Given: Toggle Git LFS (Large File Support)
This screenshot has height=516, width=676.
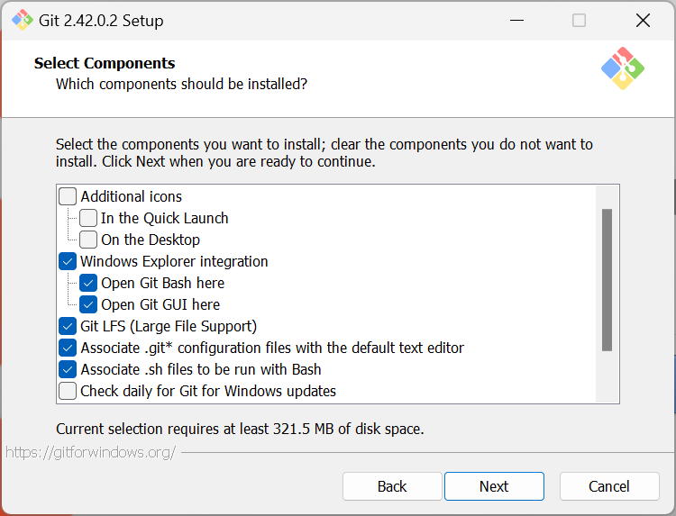Looking at the screenshot, I should 68,326.
